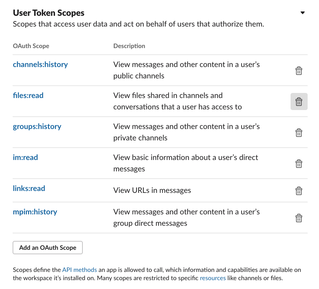Open the mpim:history scope link

35,212
